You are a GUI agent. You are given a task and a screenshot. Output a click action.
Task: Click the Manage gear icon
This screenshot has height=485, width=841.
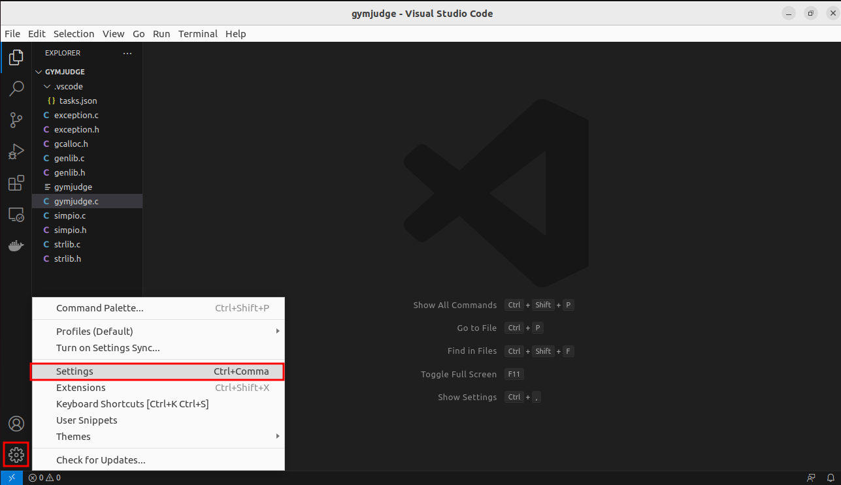pos(16,455)
